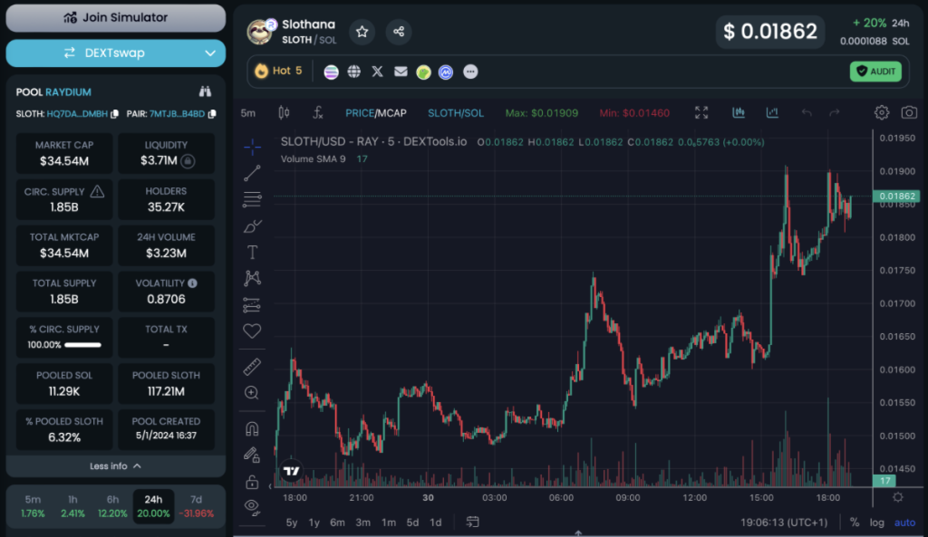
Task: Open the AUDIT button
Action: pyautogui.click(x=876, y=72)
